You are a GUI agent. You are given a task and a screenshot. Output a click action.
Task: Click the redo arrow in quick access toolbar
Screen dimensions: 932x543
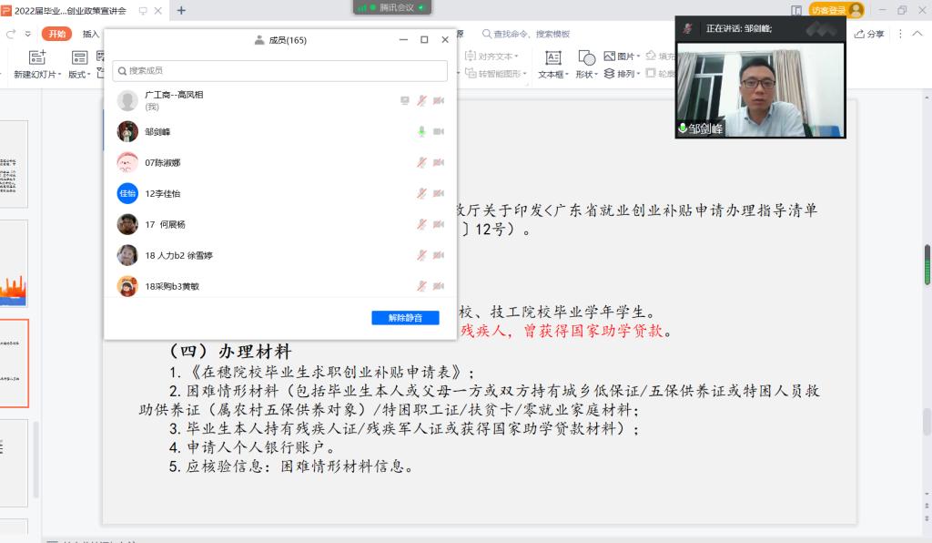[x=13, y=34]
